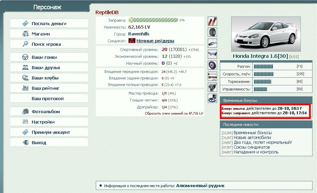Open Ваши друзья menu item
The image size is (317, 193).
coord(49,67)
